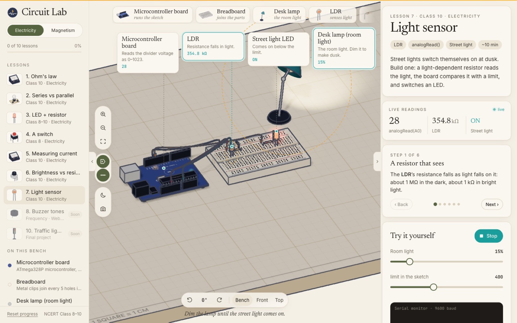This screenshot has width=517, height=323.
Task: Click the Reset progress link
Action: point(22,314)
